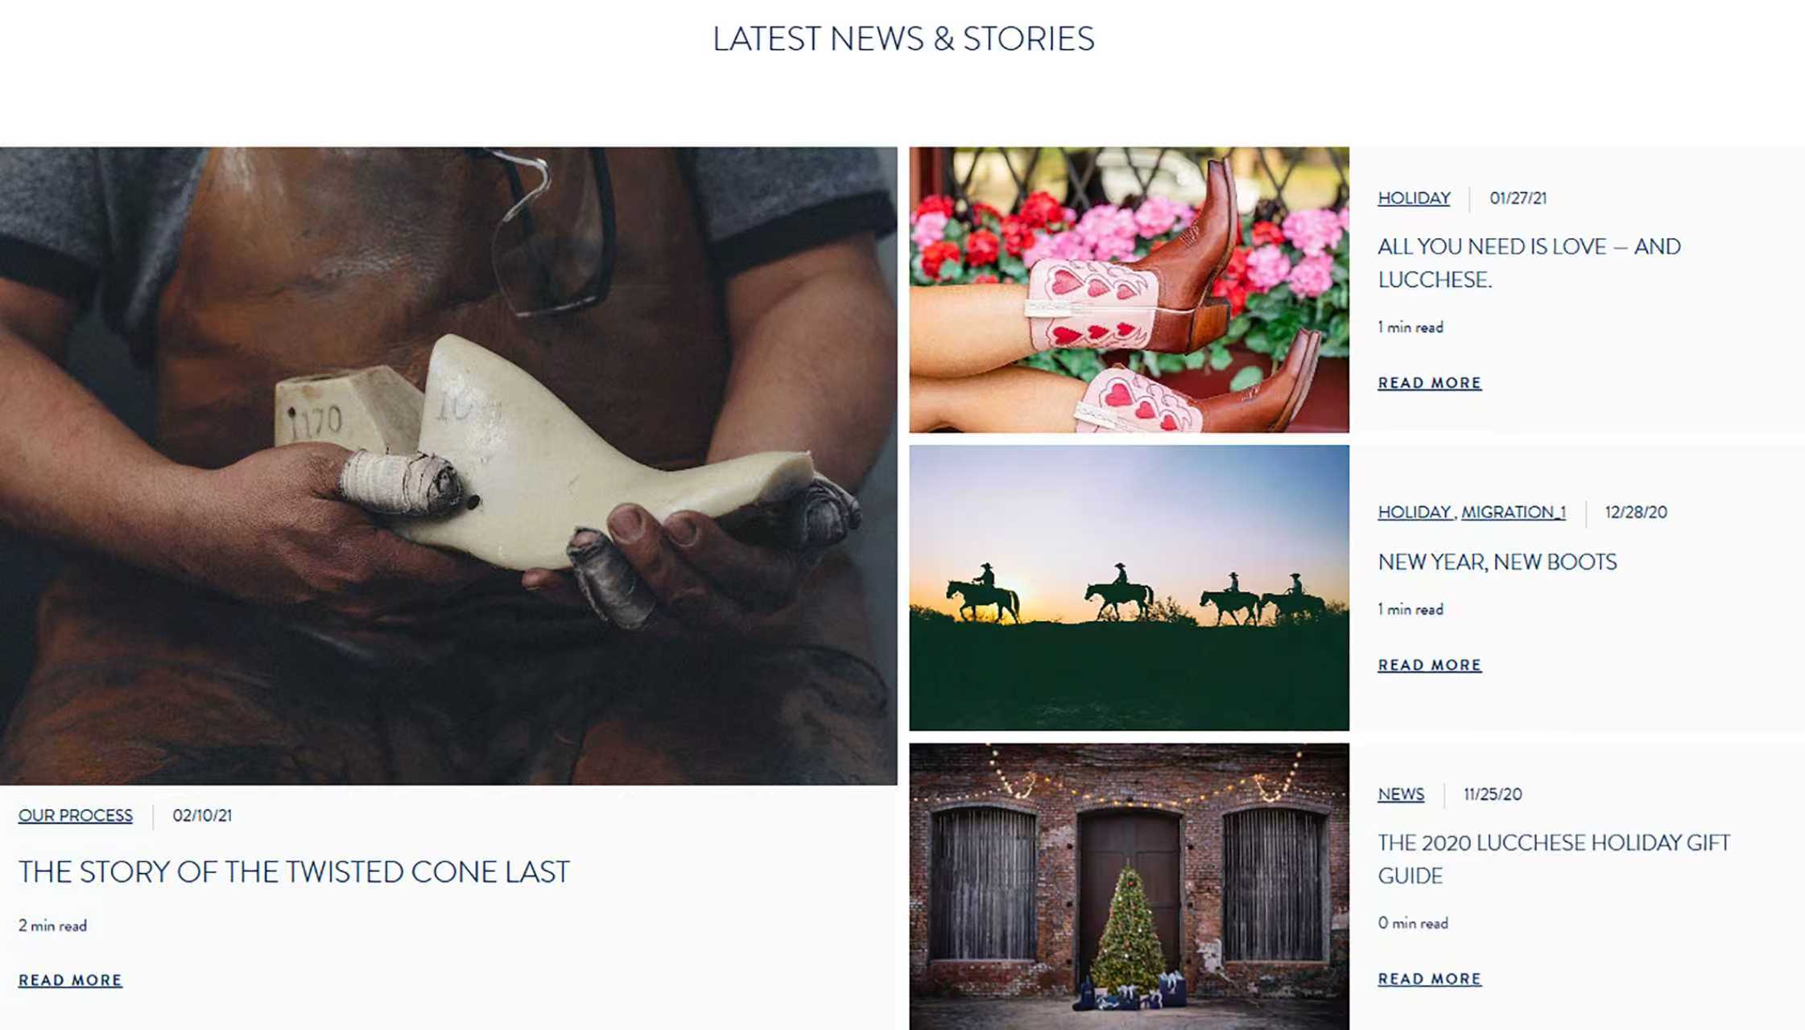Open New Year, New Boots headline
The width and height of the screenshot is (1805, 1030).
[1497, 562]
